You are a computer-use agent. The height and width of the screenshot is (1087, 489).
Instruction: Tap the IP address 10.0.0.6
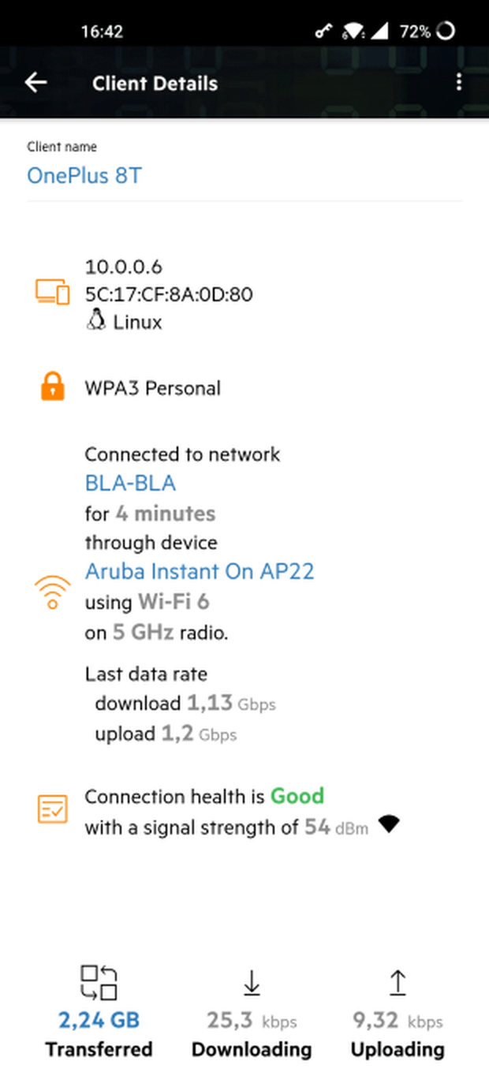(x=124, y=267)
